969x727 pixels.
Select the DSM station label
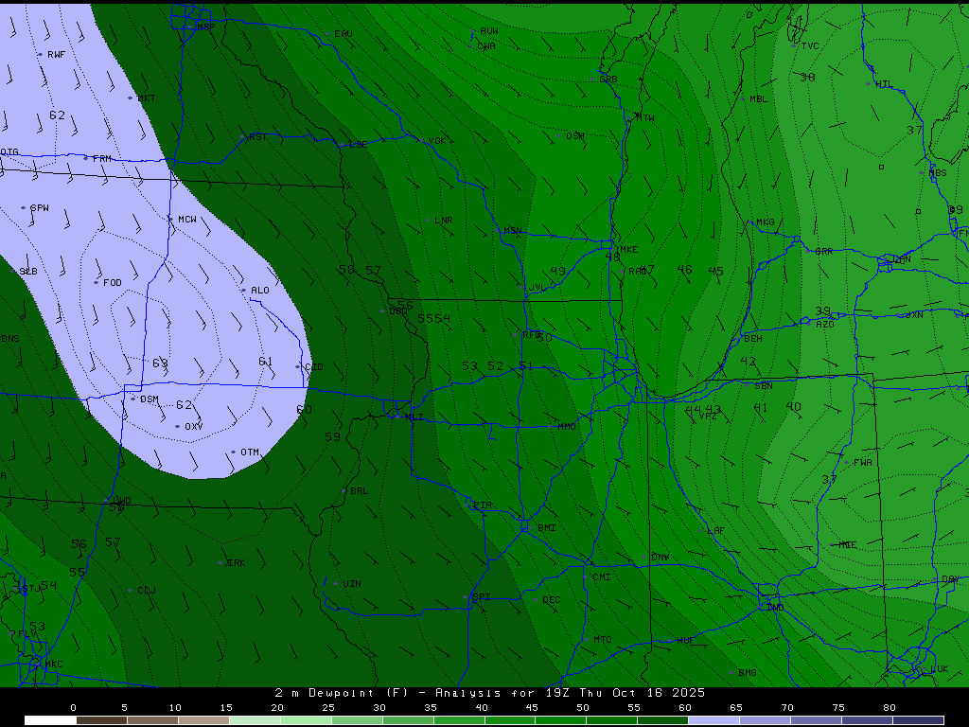click(149, 400)
